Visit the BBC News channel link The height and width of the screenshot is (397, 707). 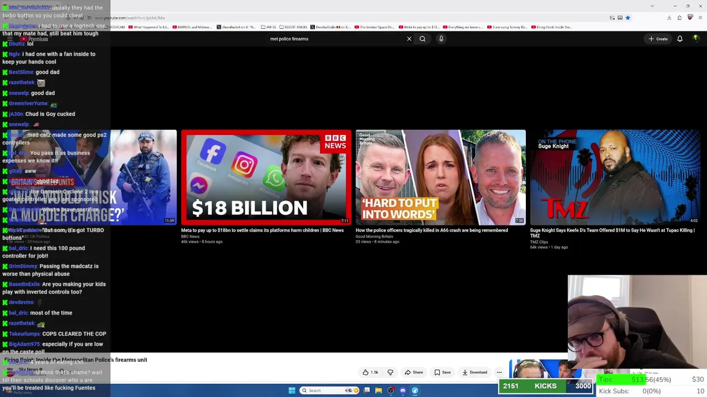pos(191,237)
